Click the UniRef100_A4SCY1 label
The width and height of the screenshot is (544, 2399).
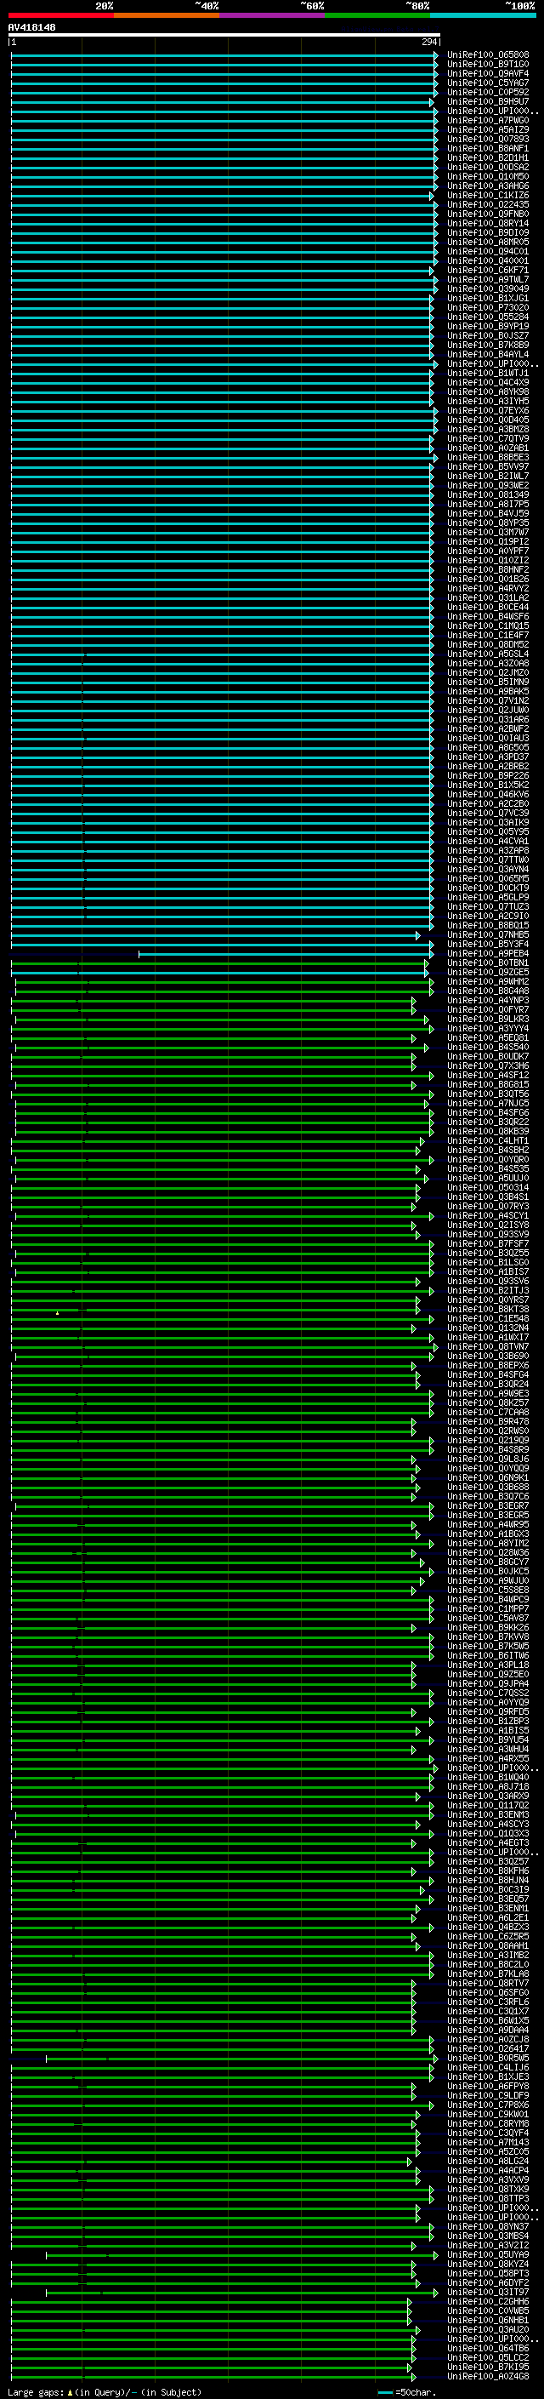point(487,1215)
